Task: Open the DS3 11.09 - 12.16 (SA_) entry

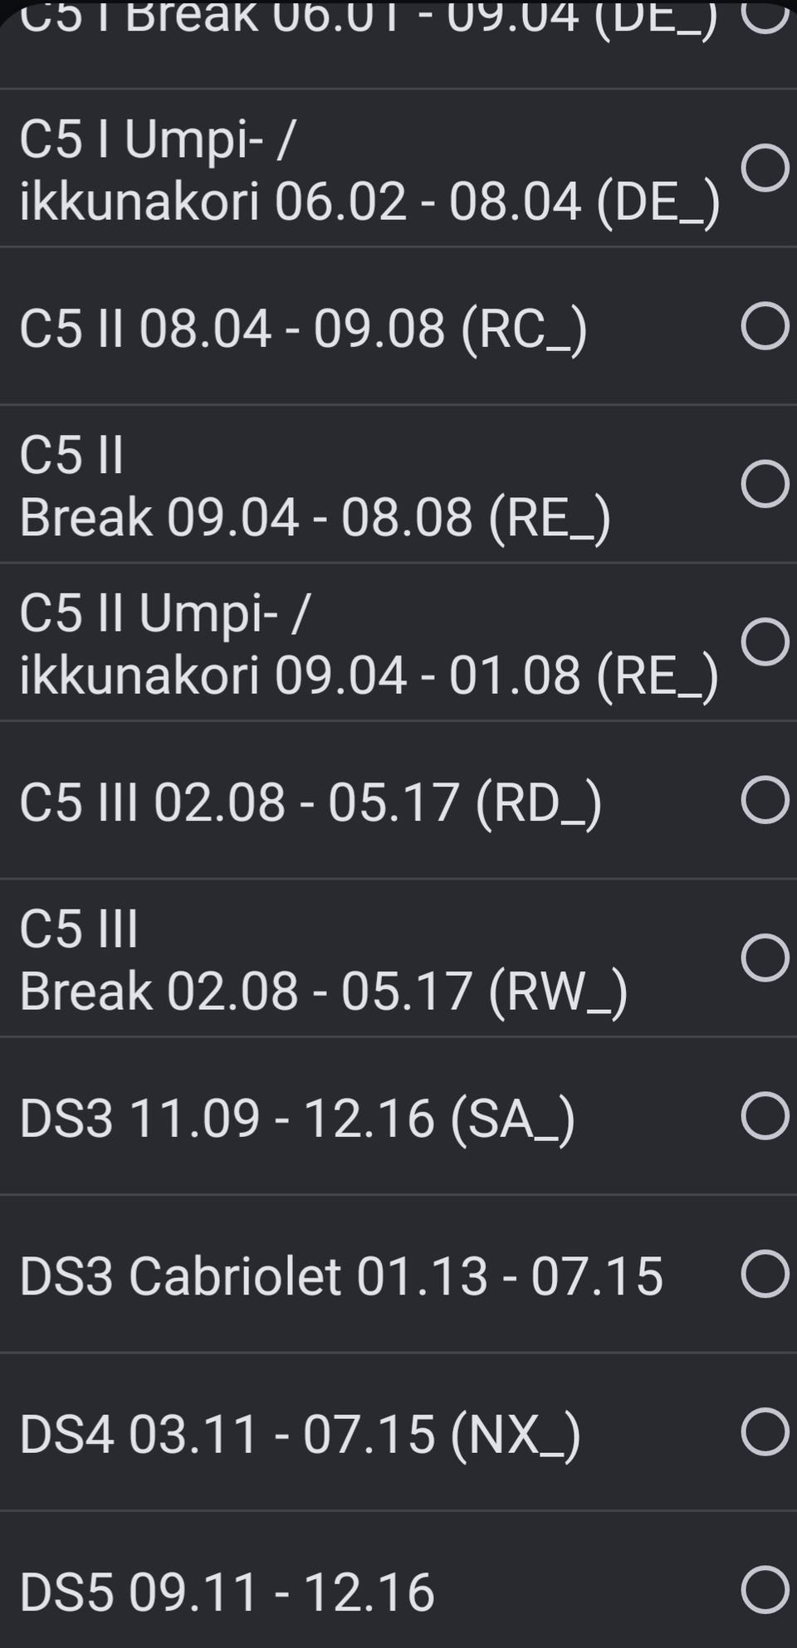Action: pos(297,1118)
